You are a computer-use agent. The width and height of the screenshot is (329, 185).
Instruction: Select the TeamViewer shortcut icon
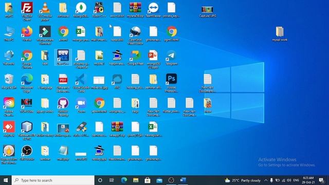coord(153,8)
